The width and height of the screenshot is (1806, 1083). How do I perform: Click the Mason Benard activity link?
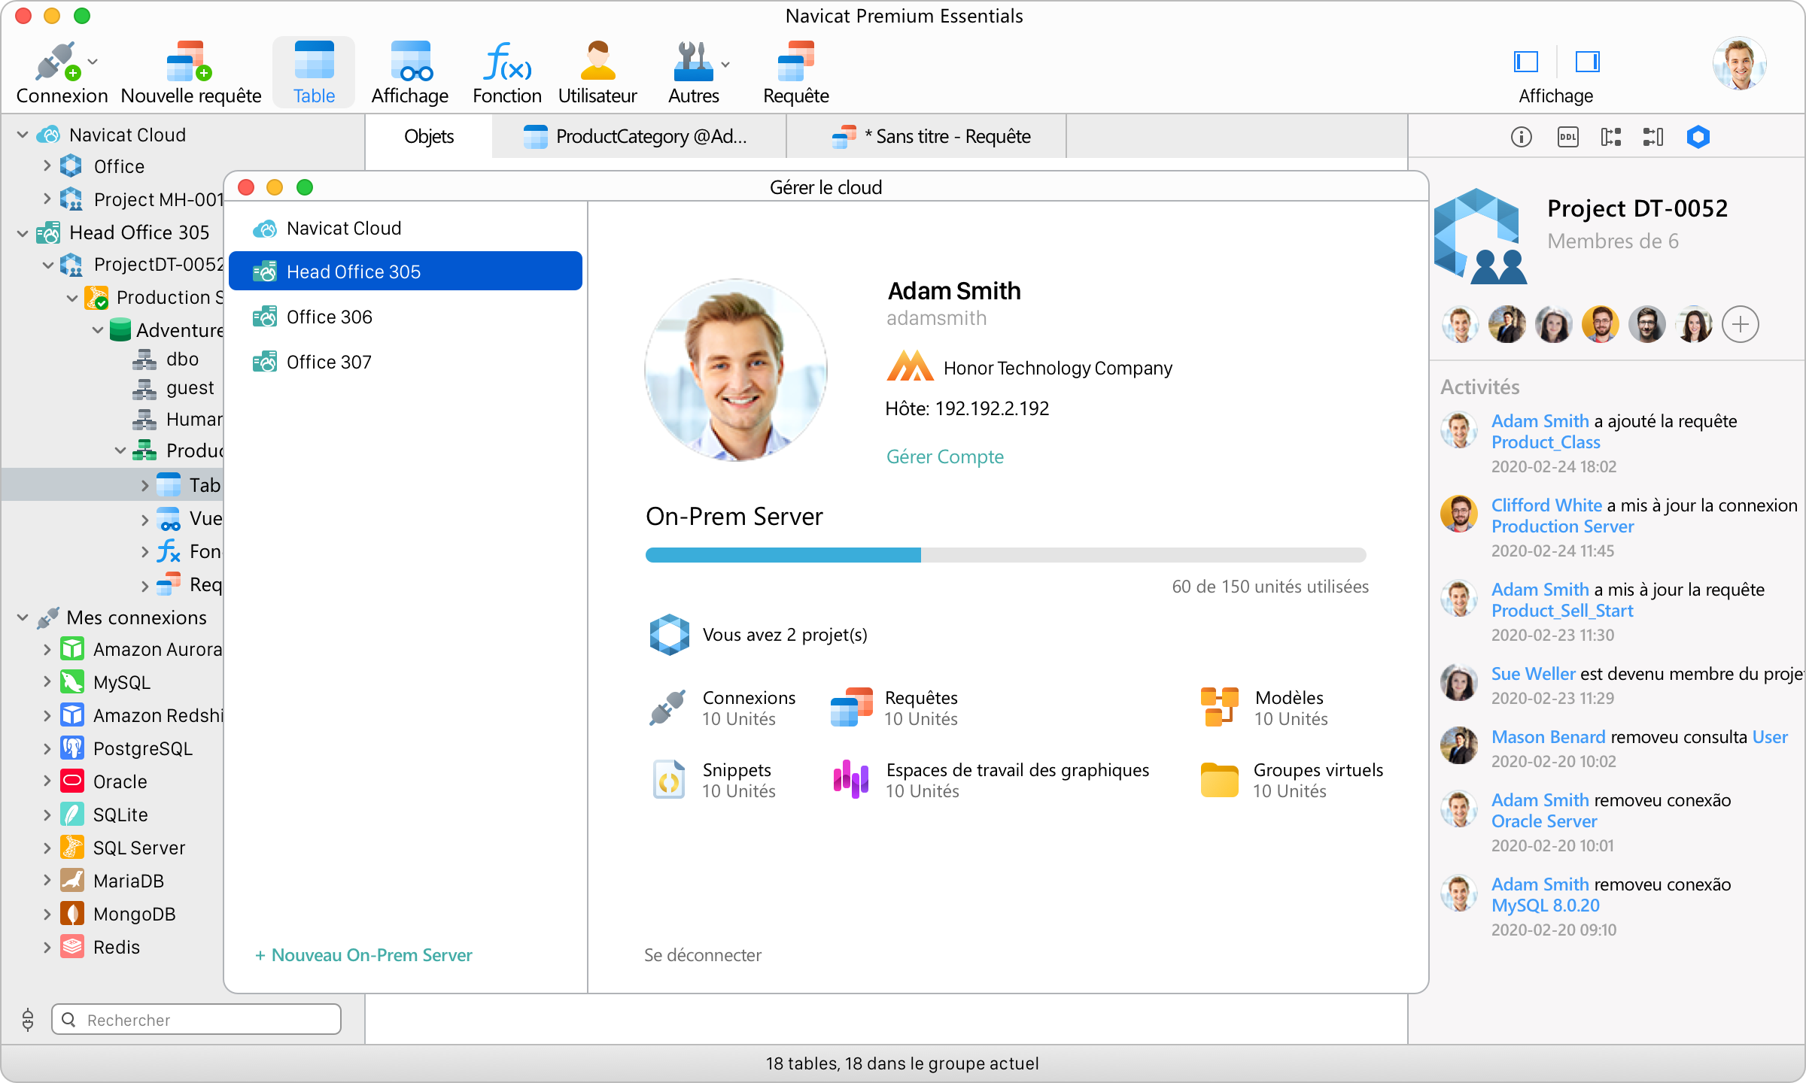1548,737
